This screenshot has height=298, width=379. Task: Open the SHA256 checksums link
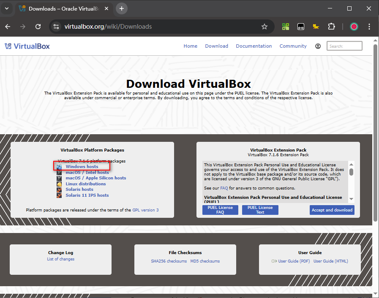pyautogui.click(x=169, y=261)
